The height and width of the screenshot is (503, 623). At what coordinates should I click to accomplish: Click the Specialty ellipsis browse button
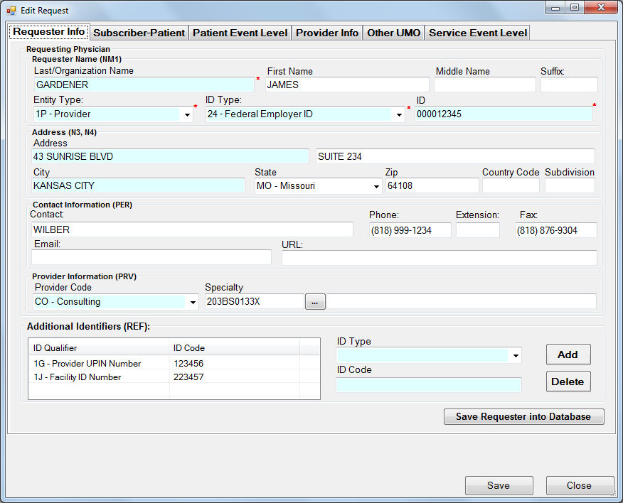(x=315, y=302)
